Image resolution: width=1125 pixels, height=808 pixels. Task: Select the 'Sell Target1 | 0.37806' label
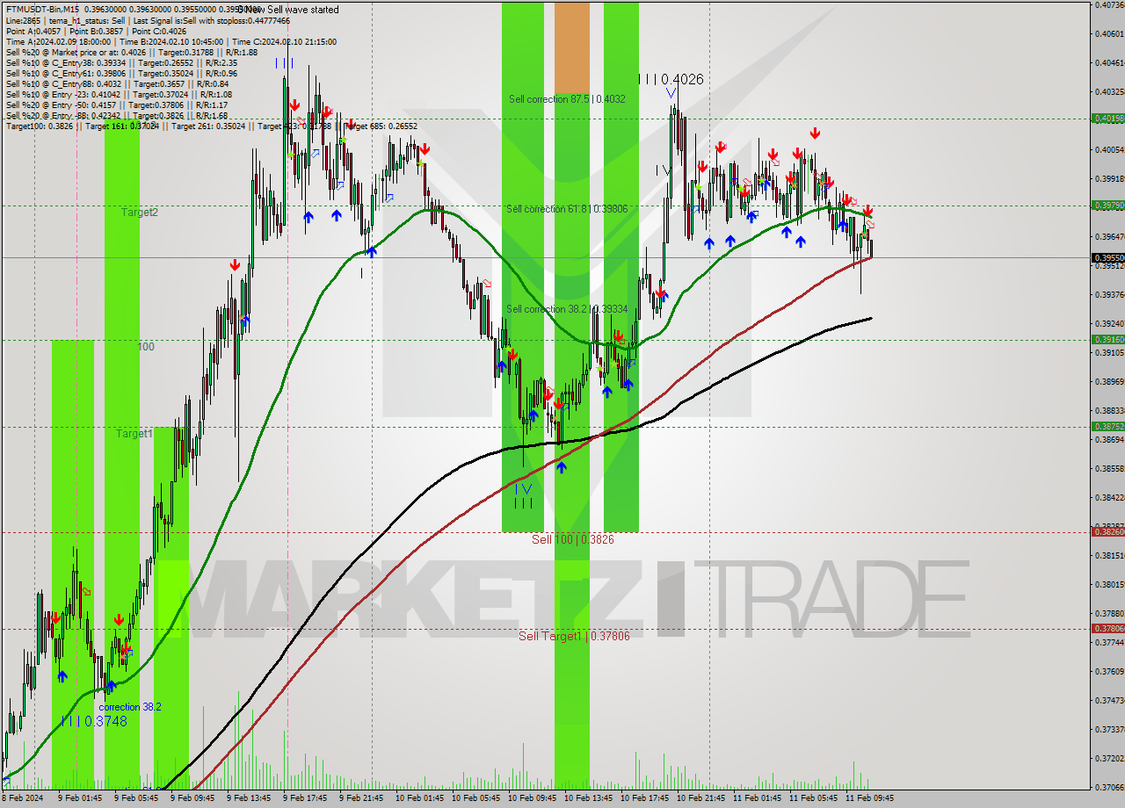point(574,636)
